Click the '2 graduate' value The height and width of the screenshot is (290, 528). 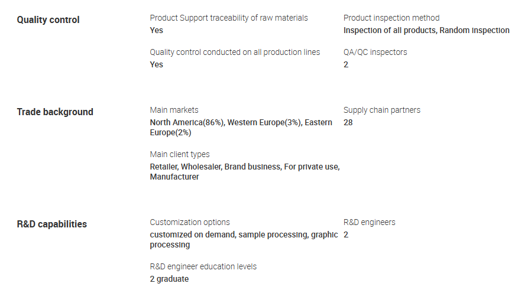(x=169, y=279)
